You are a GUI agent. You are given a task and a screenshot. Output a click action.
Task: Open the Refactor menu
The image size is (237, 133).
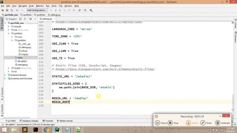click(40, 6)
